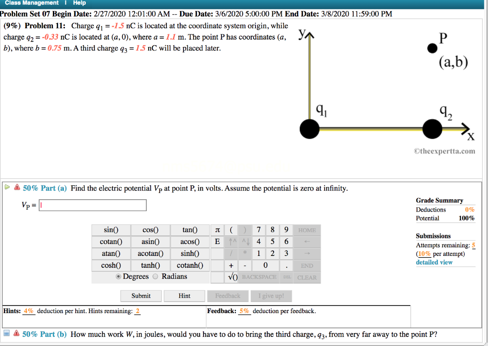
Task: Select the π symbol on the calculator pad
Action: (217, 230)
